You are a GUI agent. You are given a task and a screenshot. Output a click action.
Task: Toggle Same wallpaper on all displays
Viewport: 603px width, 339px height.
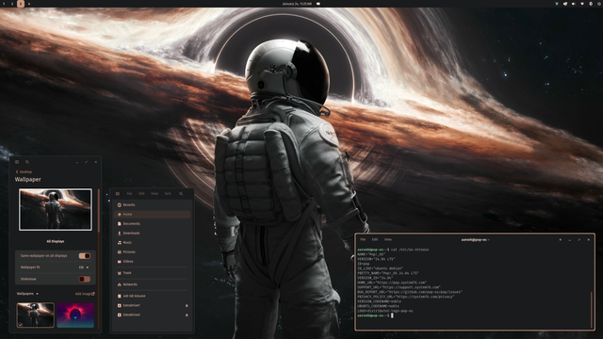(x=85, y=255)
